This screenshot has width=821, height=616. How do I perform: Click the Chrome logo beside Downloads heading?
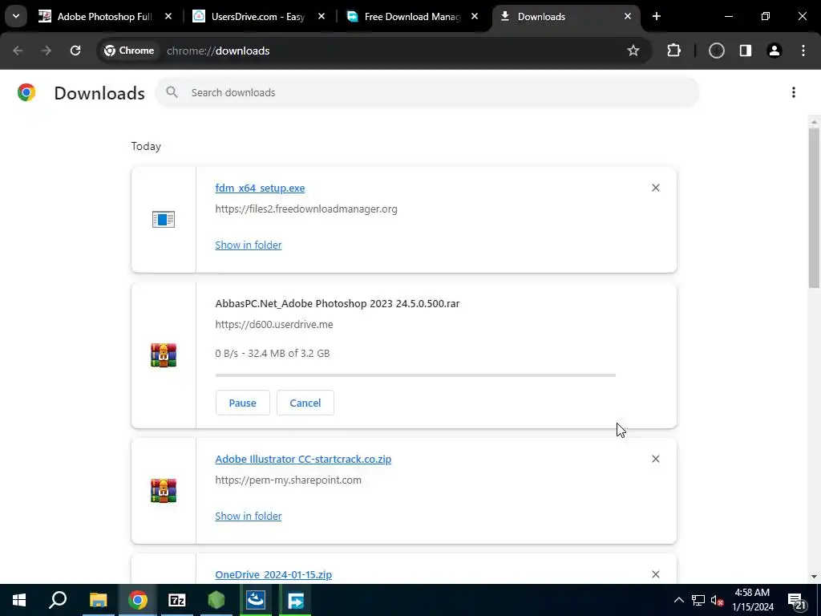pyautogui.click(x=26, y=92)
